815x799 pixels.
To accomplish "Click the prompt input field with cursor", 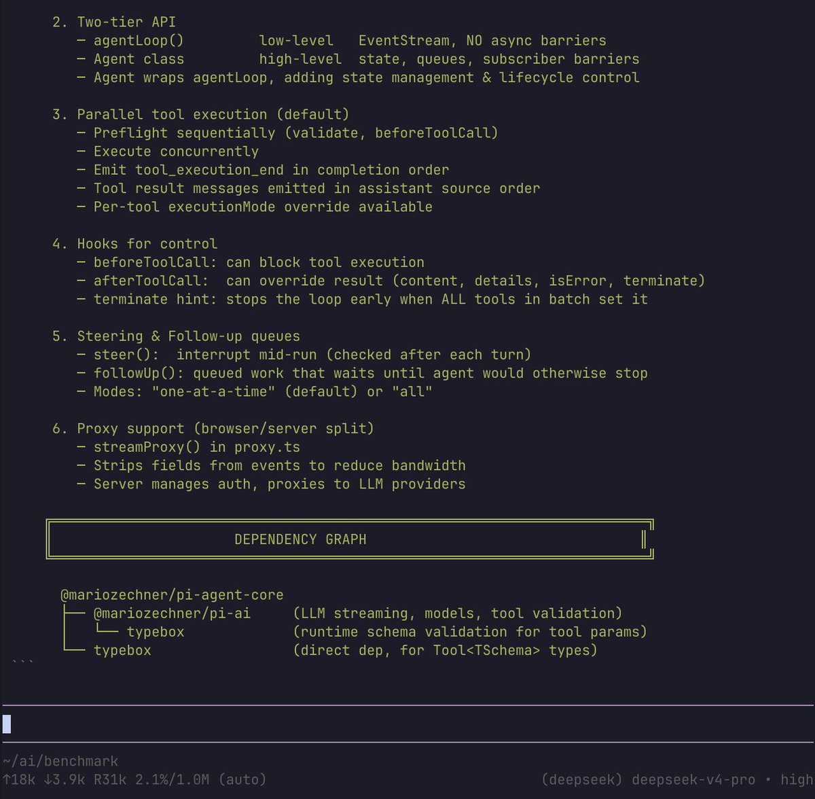I will point(407,724).
